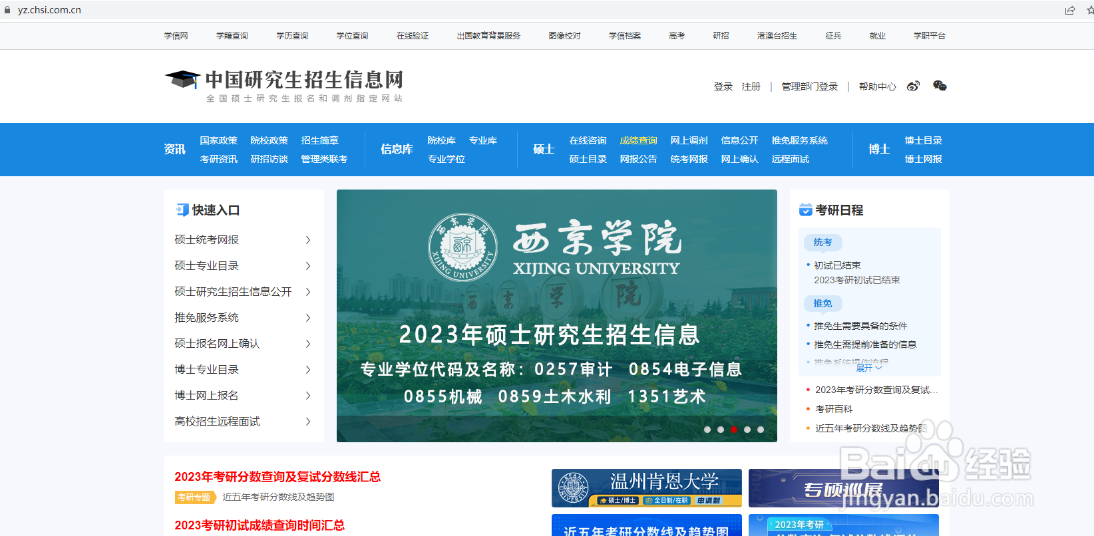This screenshot has width=1094, height=536.
Task: Expand 硕士报名网上确认 chevron arrow
Action: point(308,344)
